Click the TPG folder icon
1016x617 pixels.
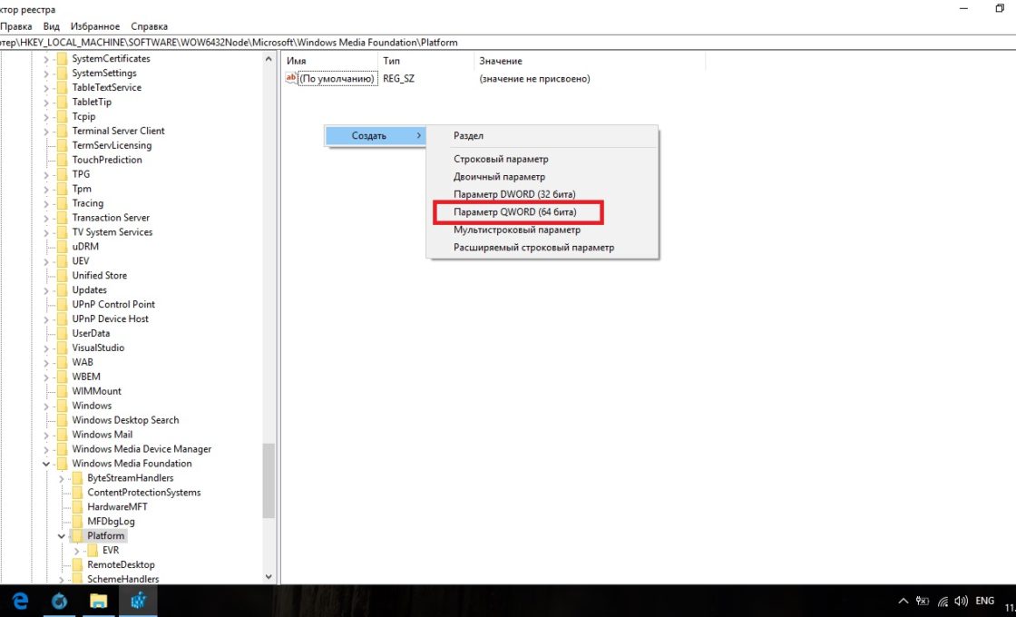click(x=63, y=174)
